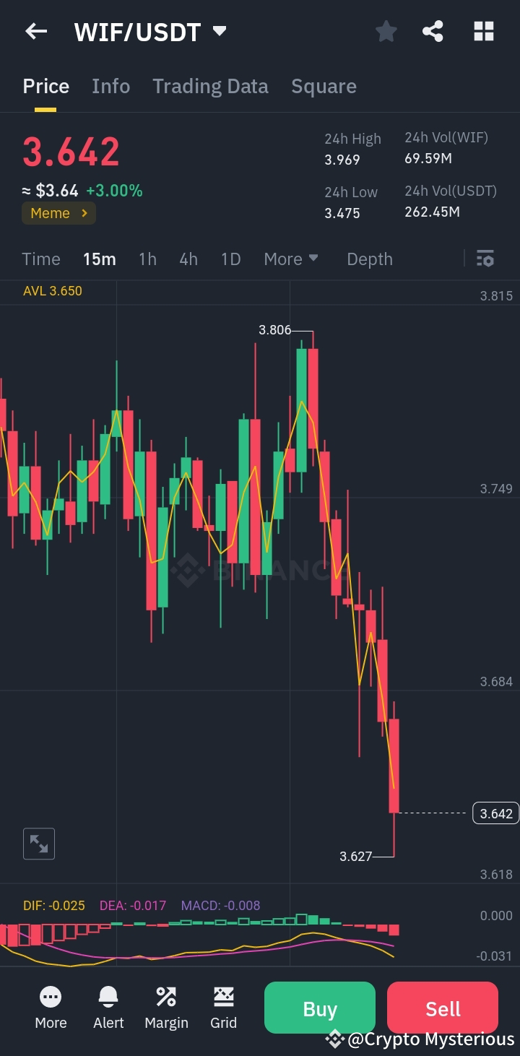520x1056 pixels.
Task: Tap the red Sell button
Action: click(442, 1008)
